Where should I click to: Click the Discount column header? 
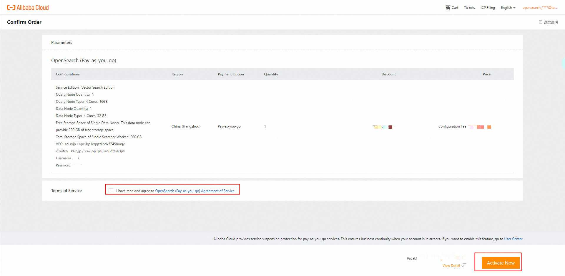point(388,74)
